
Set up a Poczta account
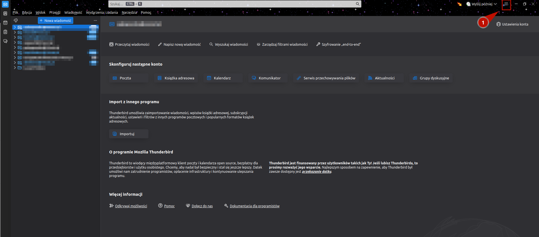(129, 78)
